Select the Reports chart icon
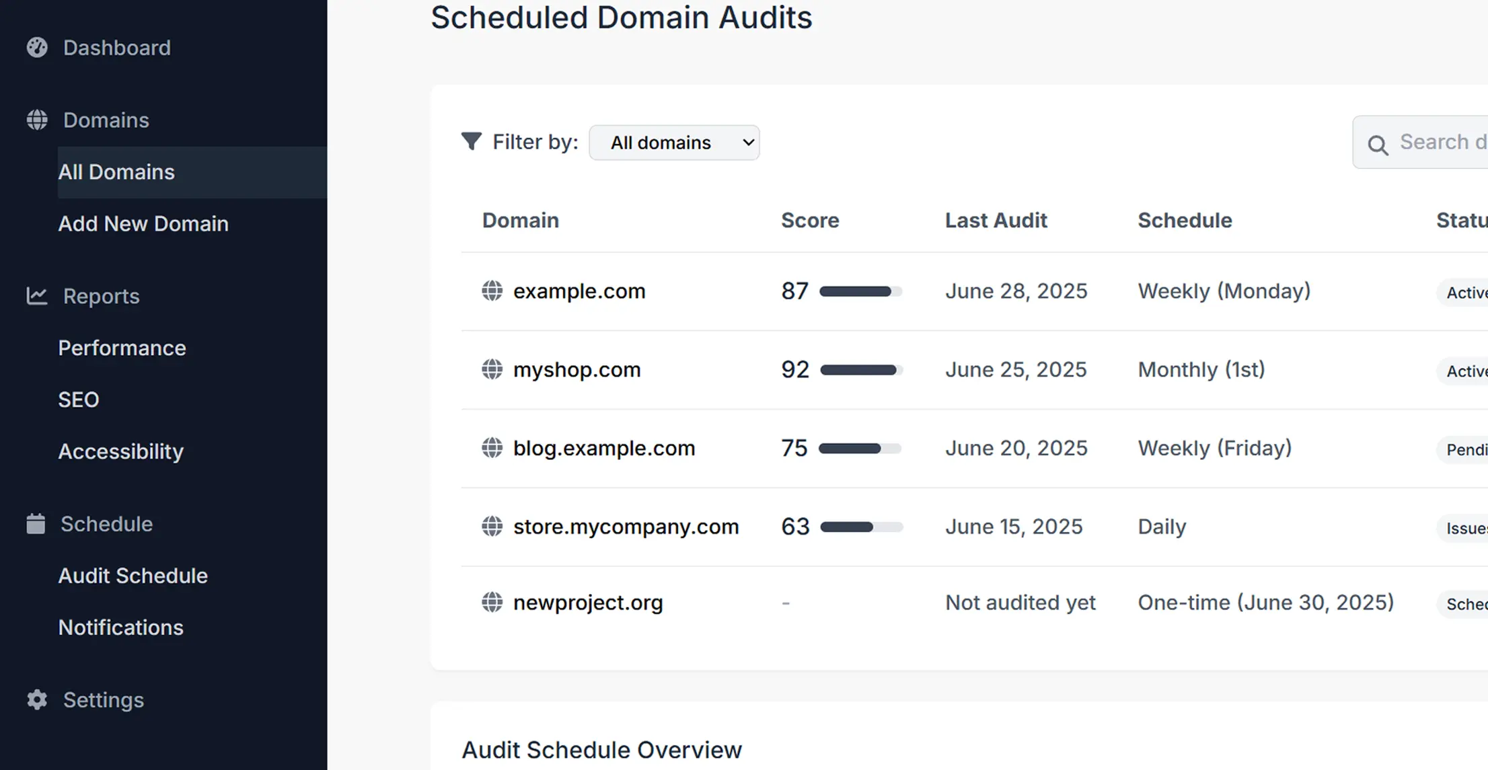Viewport: 1488px width, 770px height. pyautogui.click(x=36, y=296)
